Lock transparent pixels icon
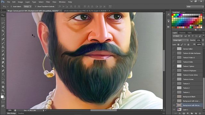The width and height of the screenshot is (205, 115). point(178,44)
